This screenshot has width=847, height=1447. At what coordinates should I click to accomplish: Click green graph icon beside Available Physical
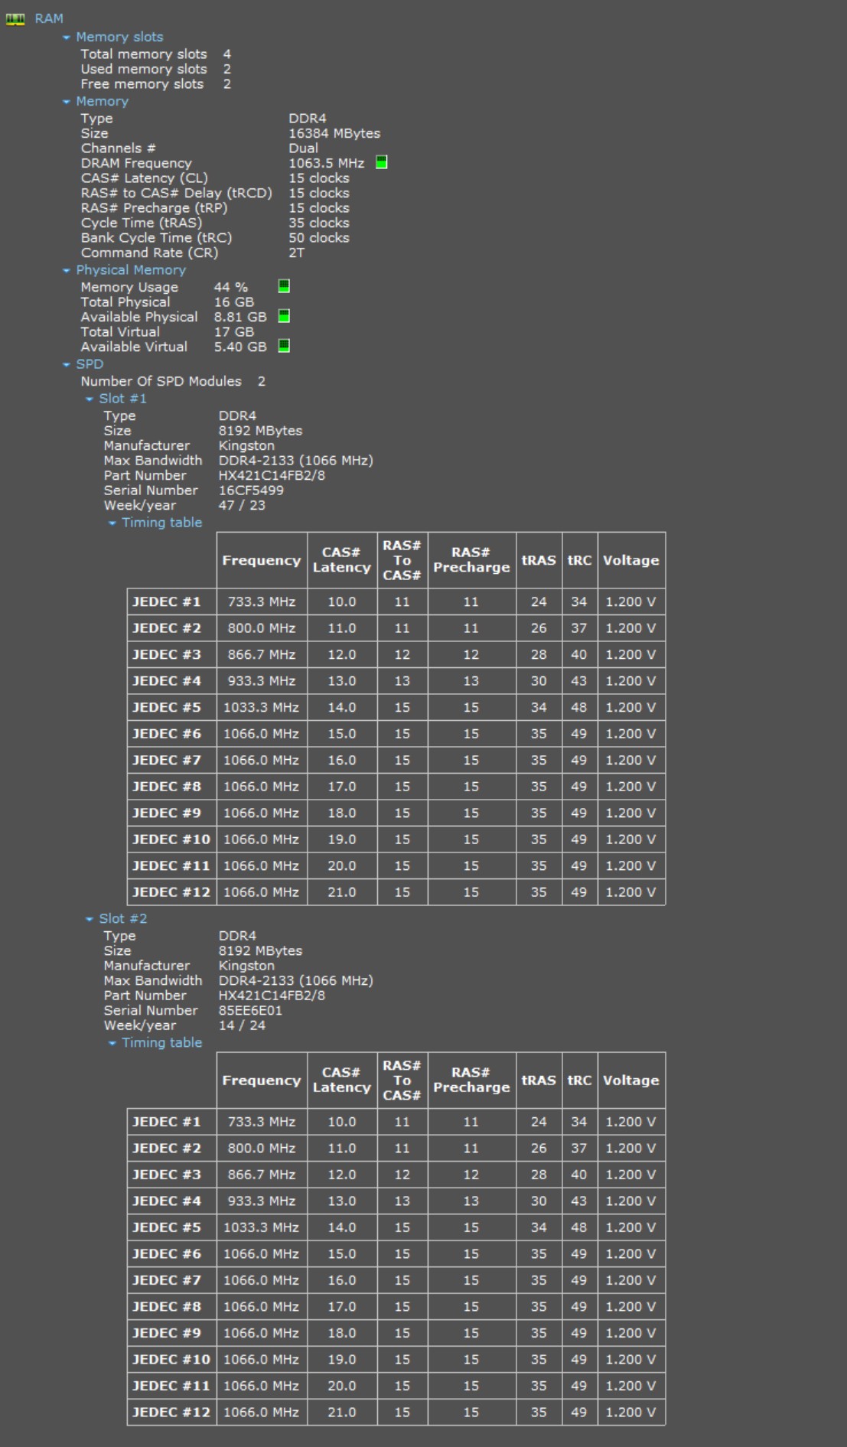[x=284, y=316]
